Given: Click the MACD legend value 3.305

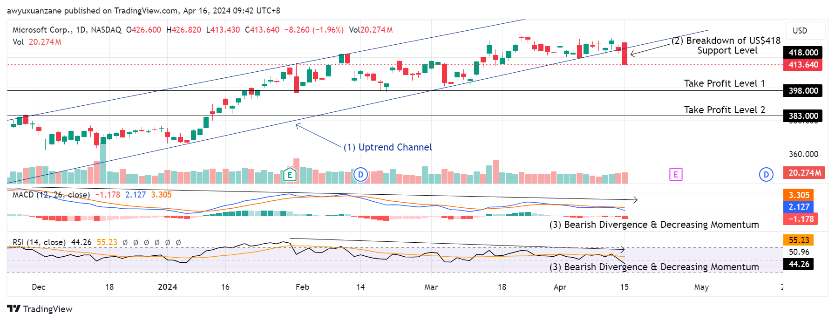Looking at the screenshot, I should click(x=161, y=195).
